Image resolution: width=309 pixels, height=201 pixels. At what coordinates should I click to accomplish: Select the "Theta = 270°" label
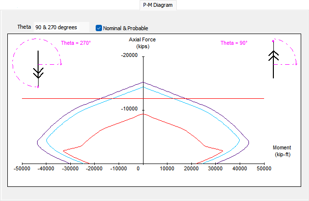[x=76, y=43]
